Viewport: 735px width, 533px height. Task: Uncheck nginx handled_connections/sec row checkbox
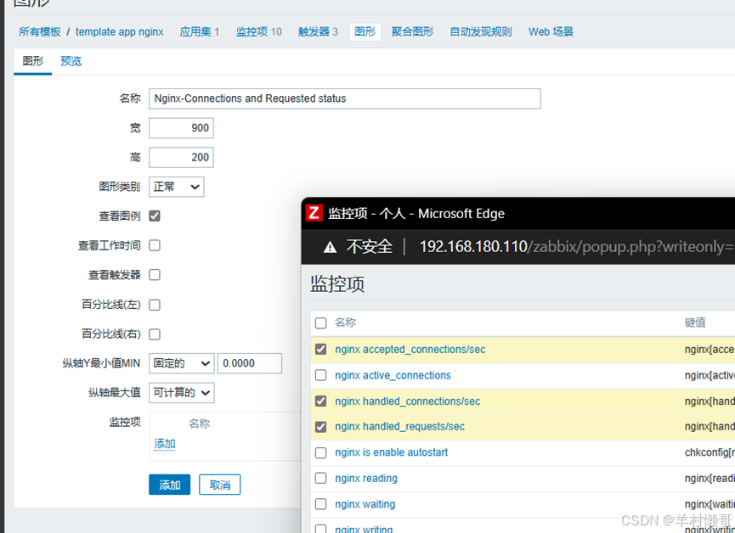(x=320, y=401)
